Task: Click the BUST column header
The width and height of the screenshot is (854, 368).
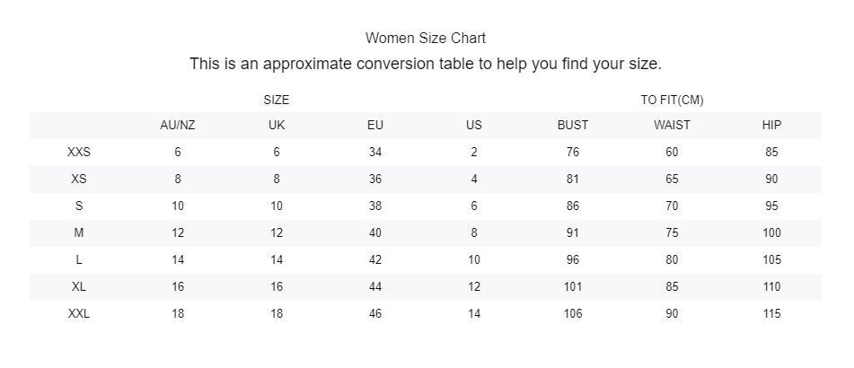Action: [x=573, y=125]
